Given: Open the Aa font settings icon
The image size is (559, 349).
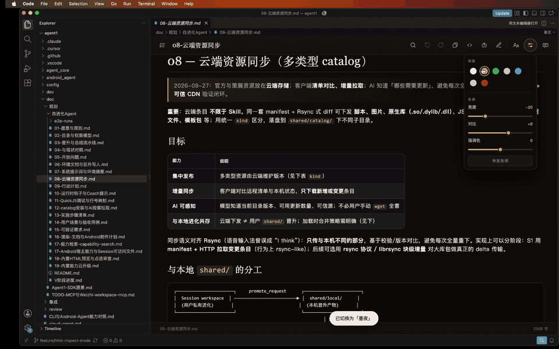Looking at the screenshot, I should tap(516, 45).
